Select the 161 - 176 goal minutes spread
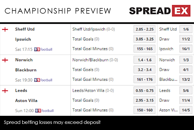This screenshot has height=130, width=194. coord(144,79)
